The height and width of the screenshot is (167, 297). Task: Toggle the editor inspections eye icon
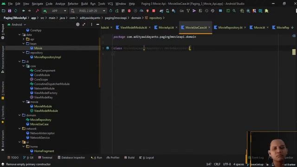click(294, 36)
